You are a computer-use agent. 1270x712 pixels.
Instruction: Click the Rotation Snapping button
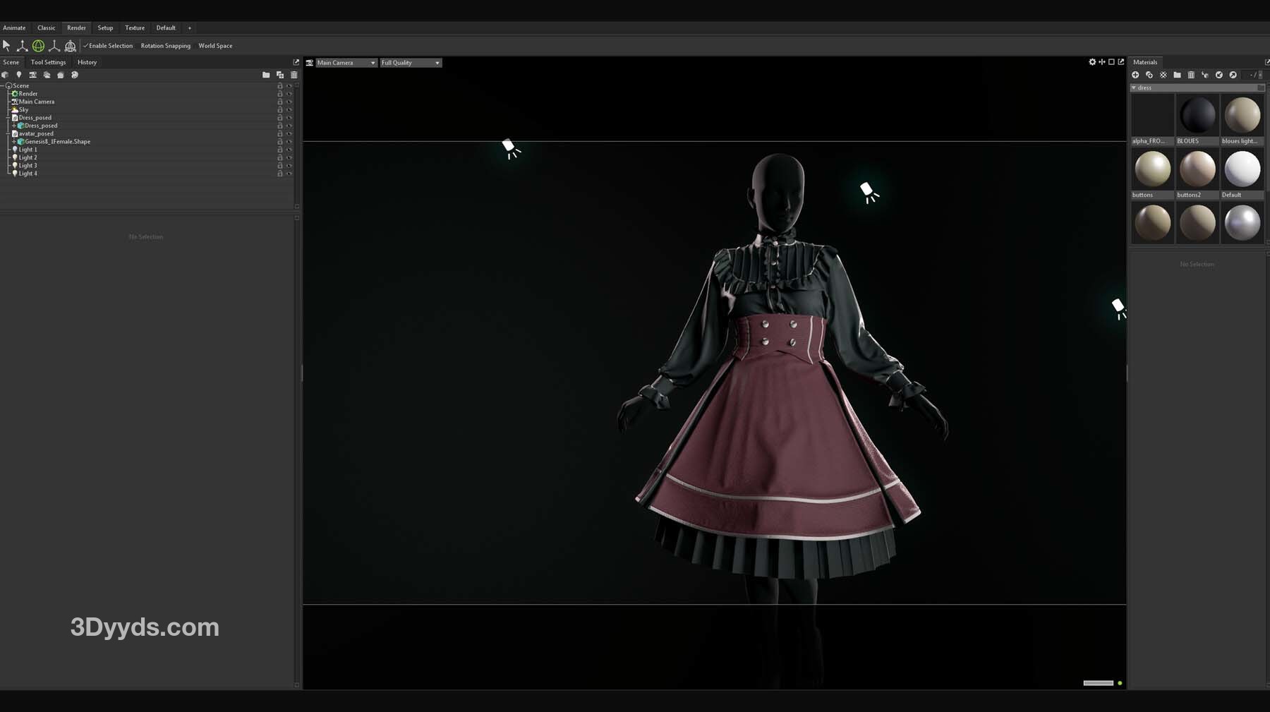tap(165, 46)
